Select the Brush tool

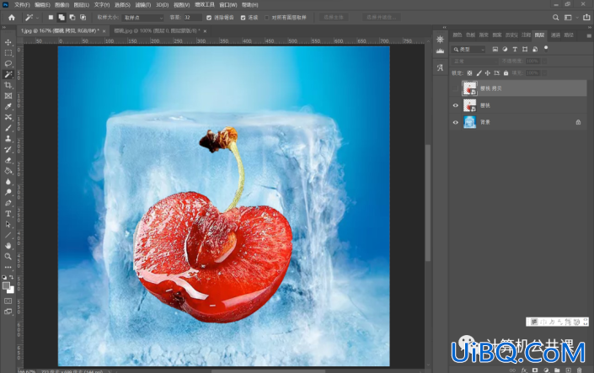[x=8, y=128]
